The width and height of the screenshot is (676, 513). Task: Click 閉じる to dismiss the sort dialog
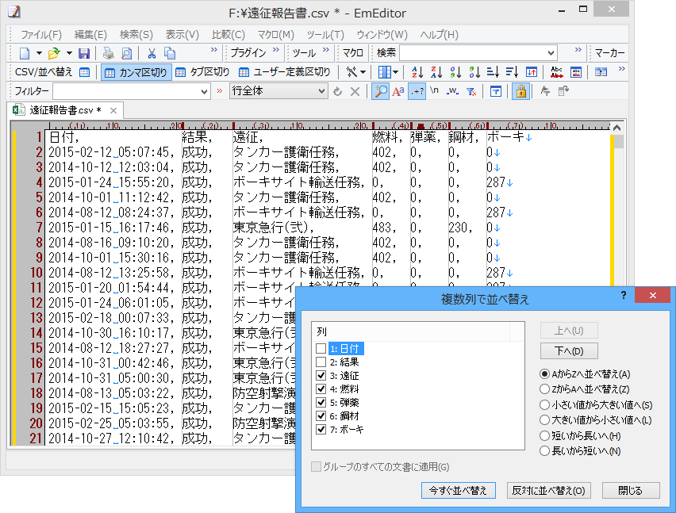631,490
